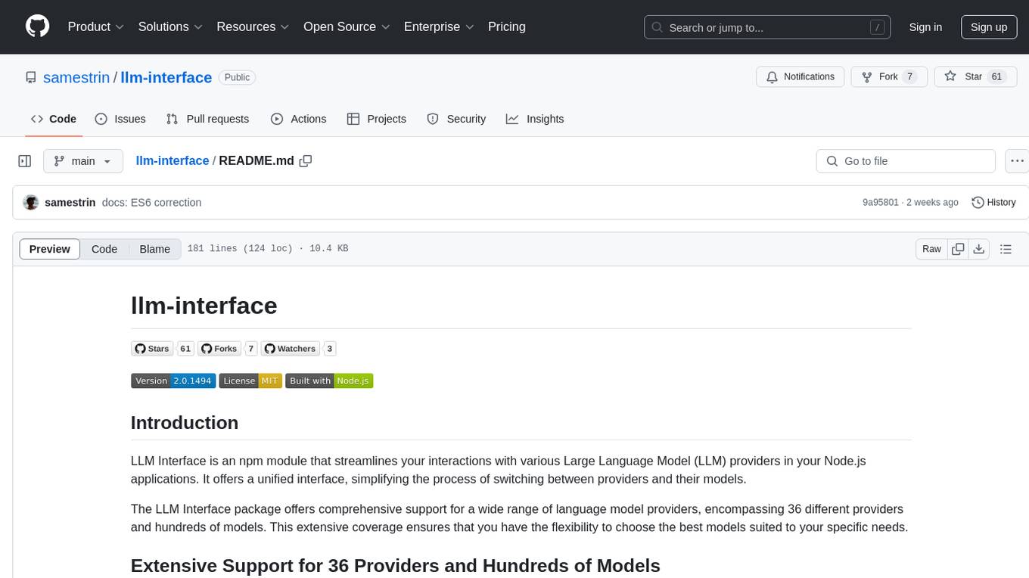
Task: Expand the Open Source menu
Action: pos(347,26)
